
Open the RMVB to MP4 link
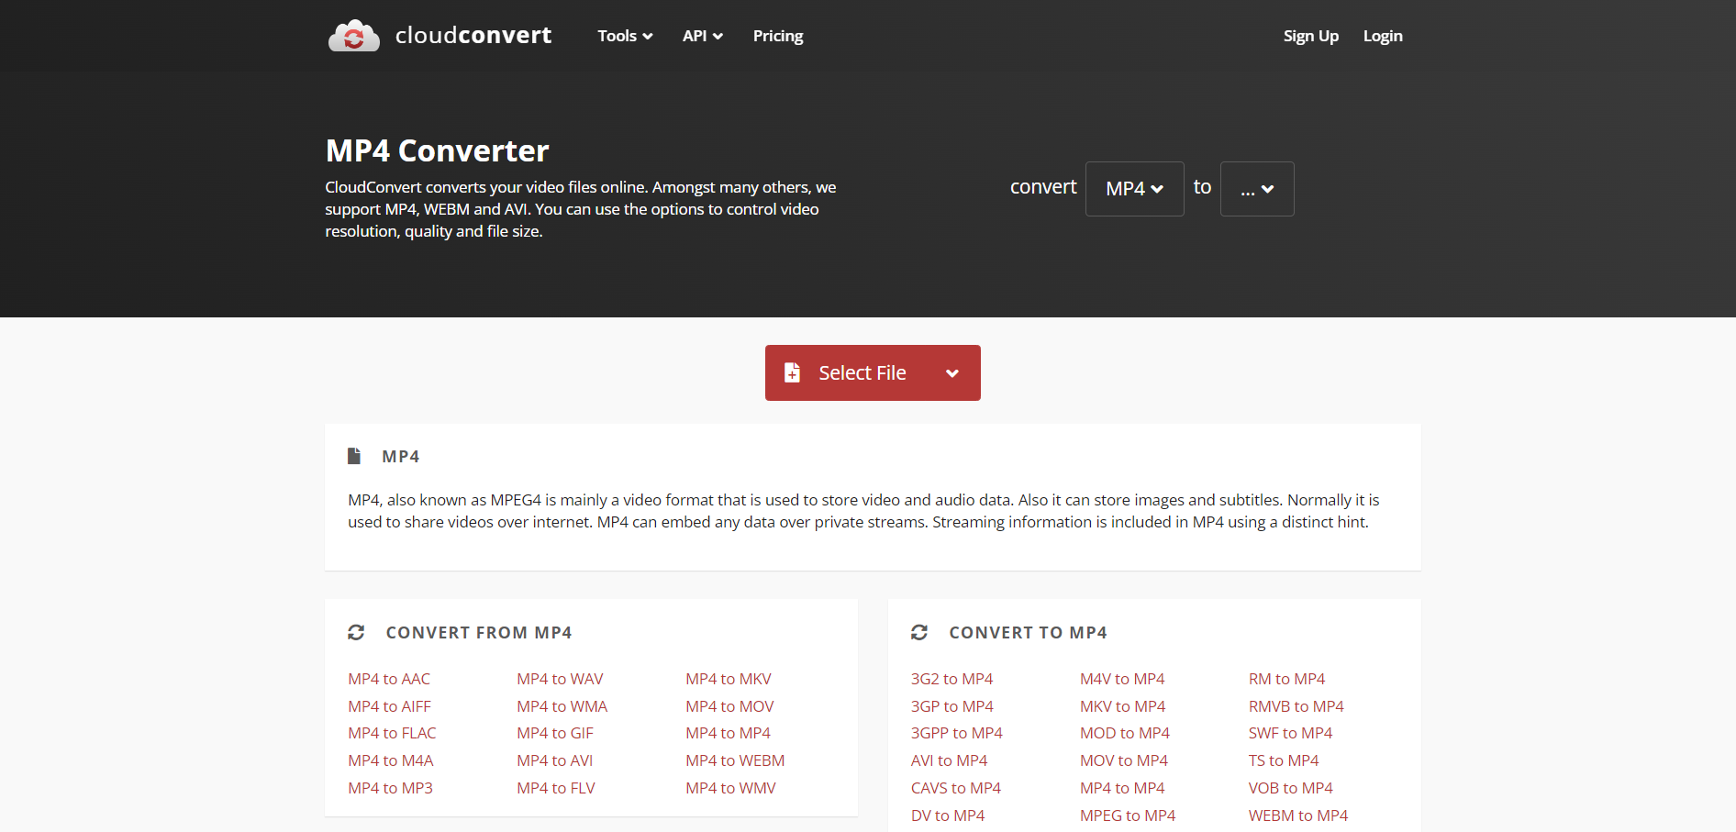click(x=1296, y=706)
